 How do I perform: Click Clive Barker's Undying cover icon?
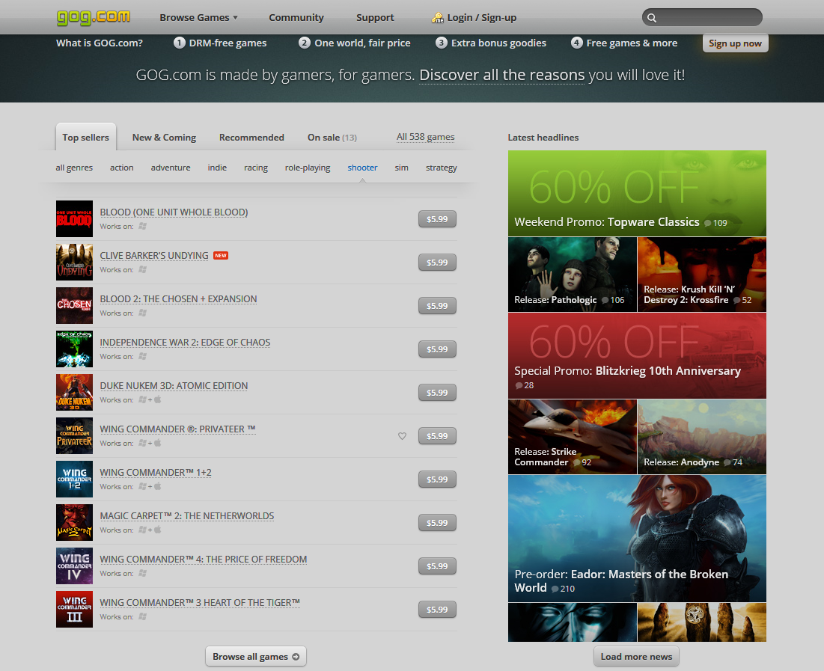(x=74, y=262)
